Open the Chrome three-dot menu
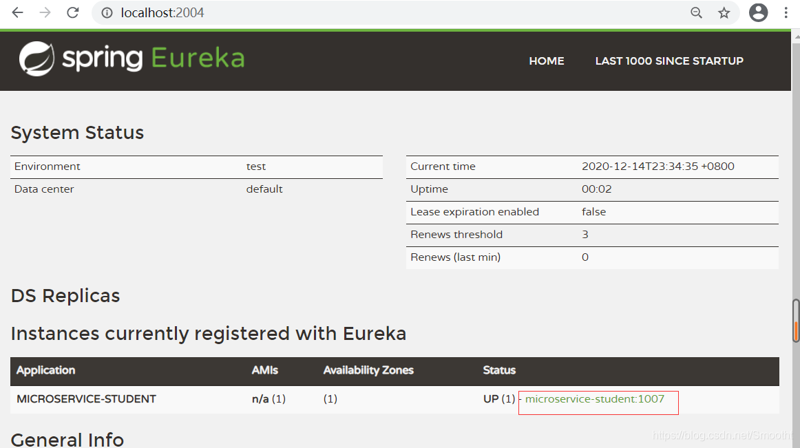Image resolution: width=800 pixels, height=448 pixels. coord(786,13)
